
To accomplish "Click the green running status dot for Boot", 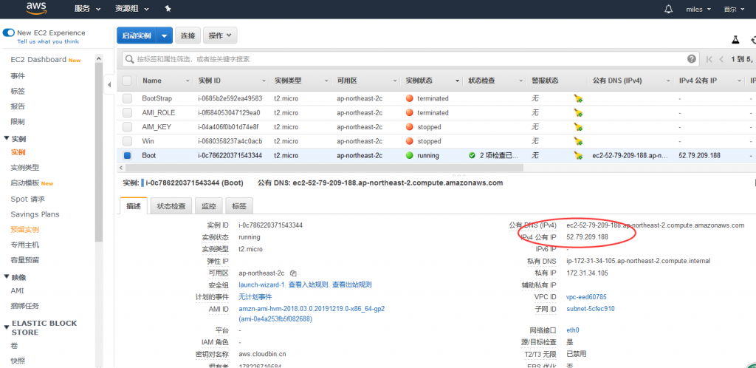I will point(410,155).
